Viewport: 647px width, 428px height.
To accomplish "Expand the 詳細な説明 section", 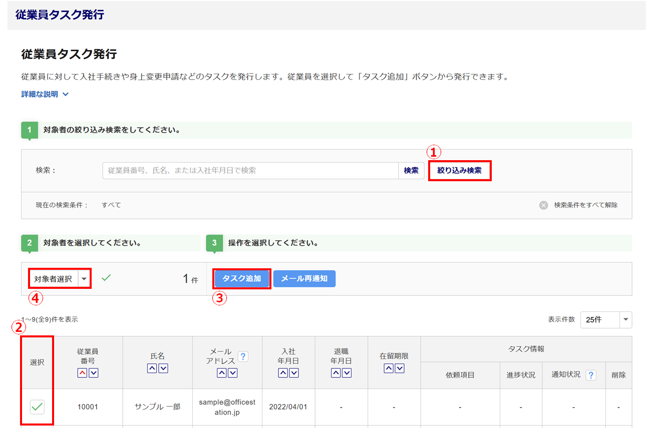I will (45, 94).
